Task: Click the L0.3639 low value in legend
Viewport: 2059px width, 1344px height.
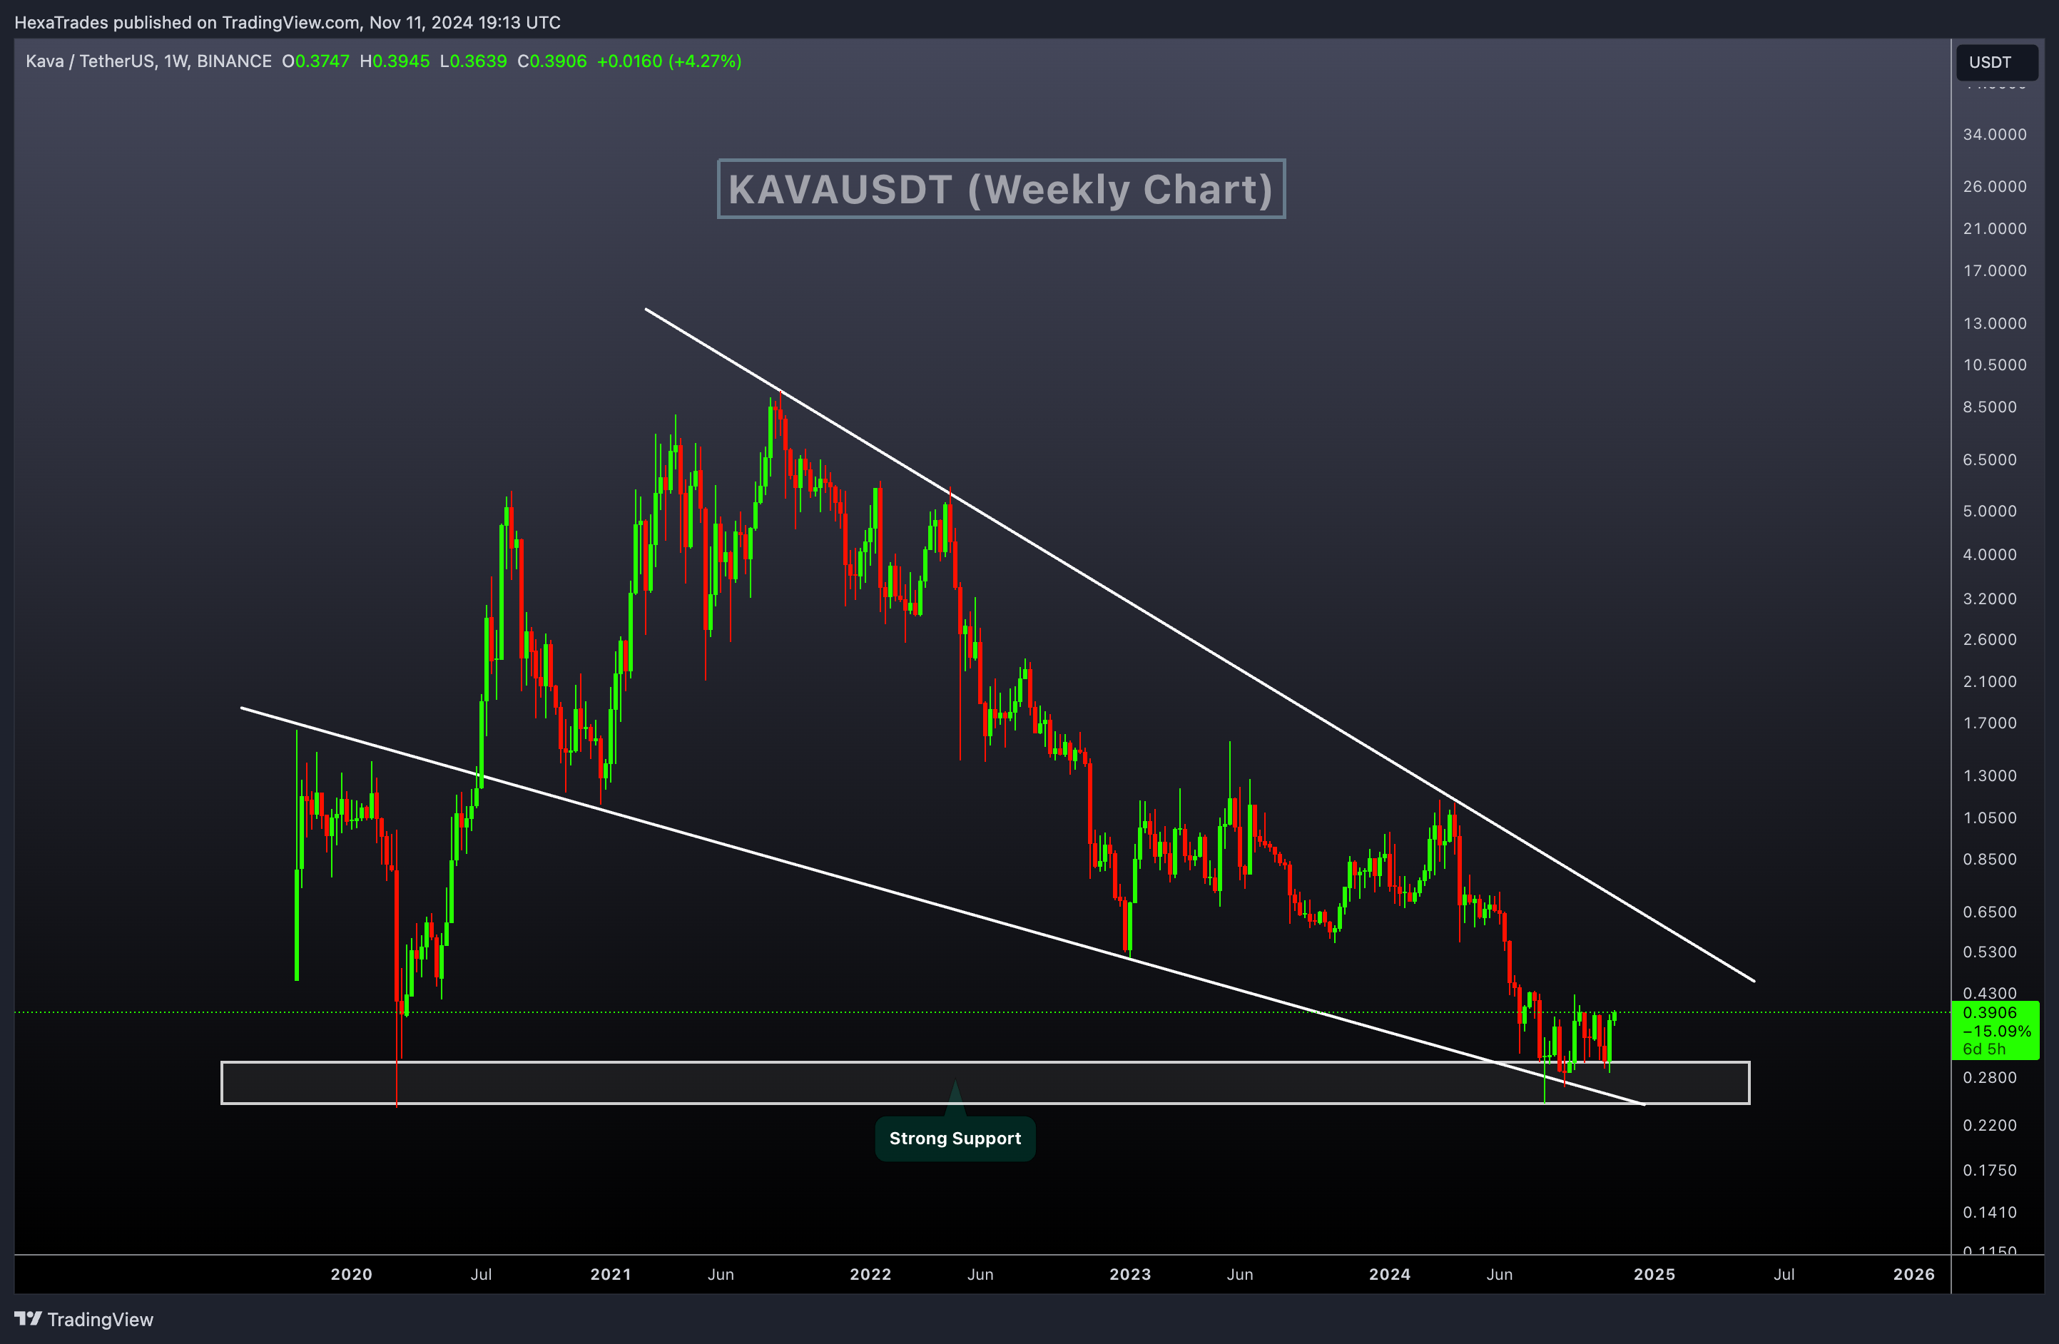Action: (x=473, y=61)
